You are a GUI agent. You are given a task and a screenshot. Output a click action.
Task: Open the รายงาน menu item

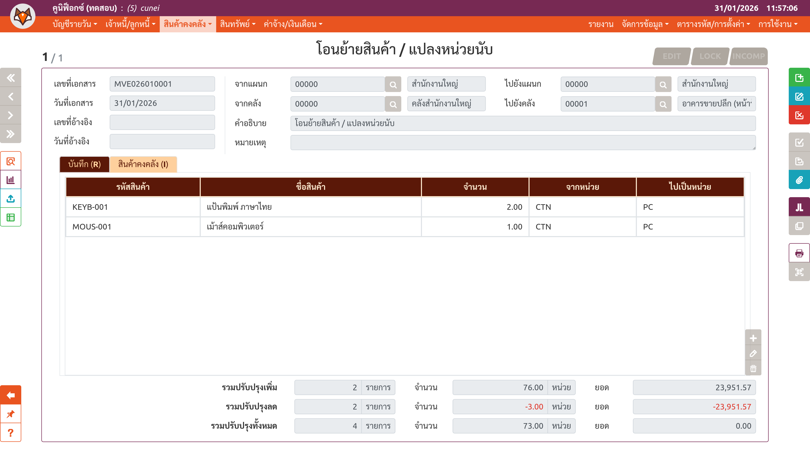(x=601, y=24)
